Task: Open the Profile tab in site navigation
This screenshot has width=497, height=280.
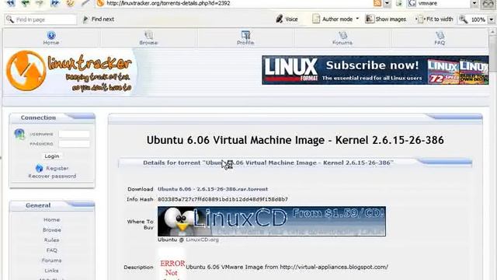Action: 245,38
